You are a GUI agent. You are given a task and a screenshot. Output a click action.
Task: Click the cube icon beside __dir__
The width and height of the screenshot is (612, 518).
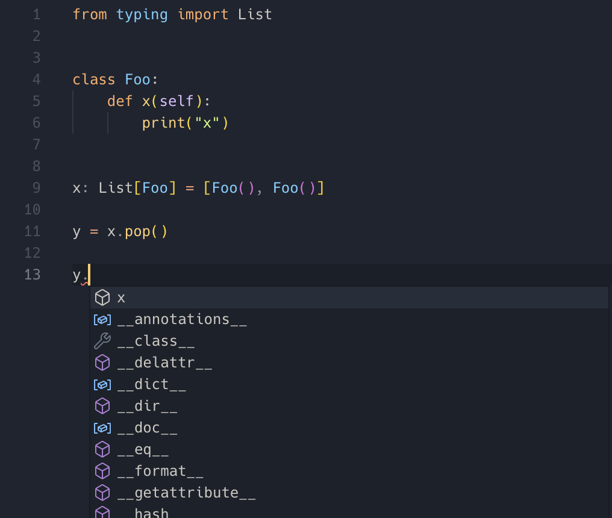(102, 406)
